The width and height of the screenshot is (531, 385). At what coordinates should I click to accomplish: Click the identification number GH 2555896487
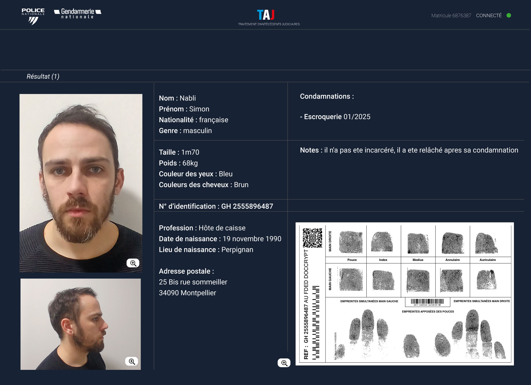[x=247, y=206]
